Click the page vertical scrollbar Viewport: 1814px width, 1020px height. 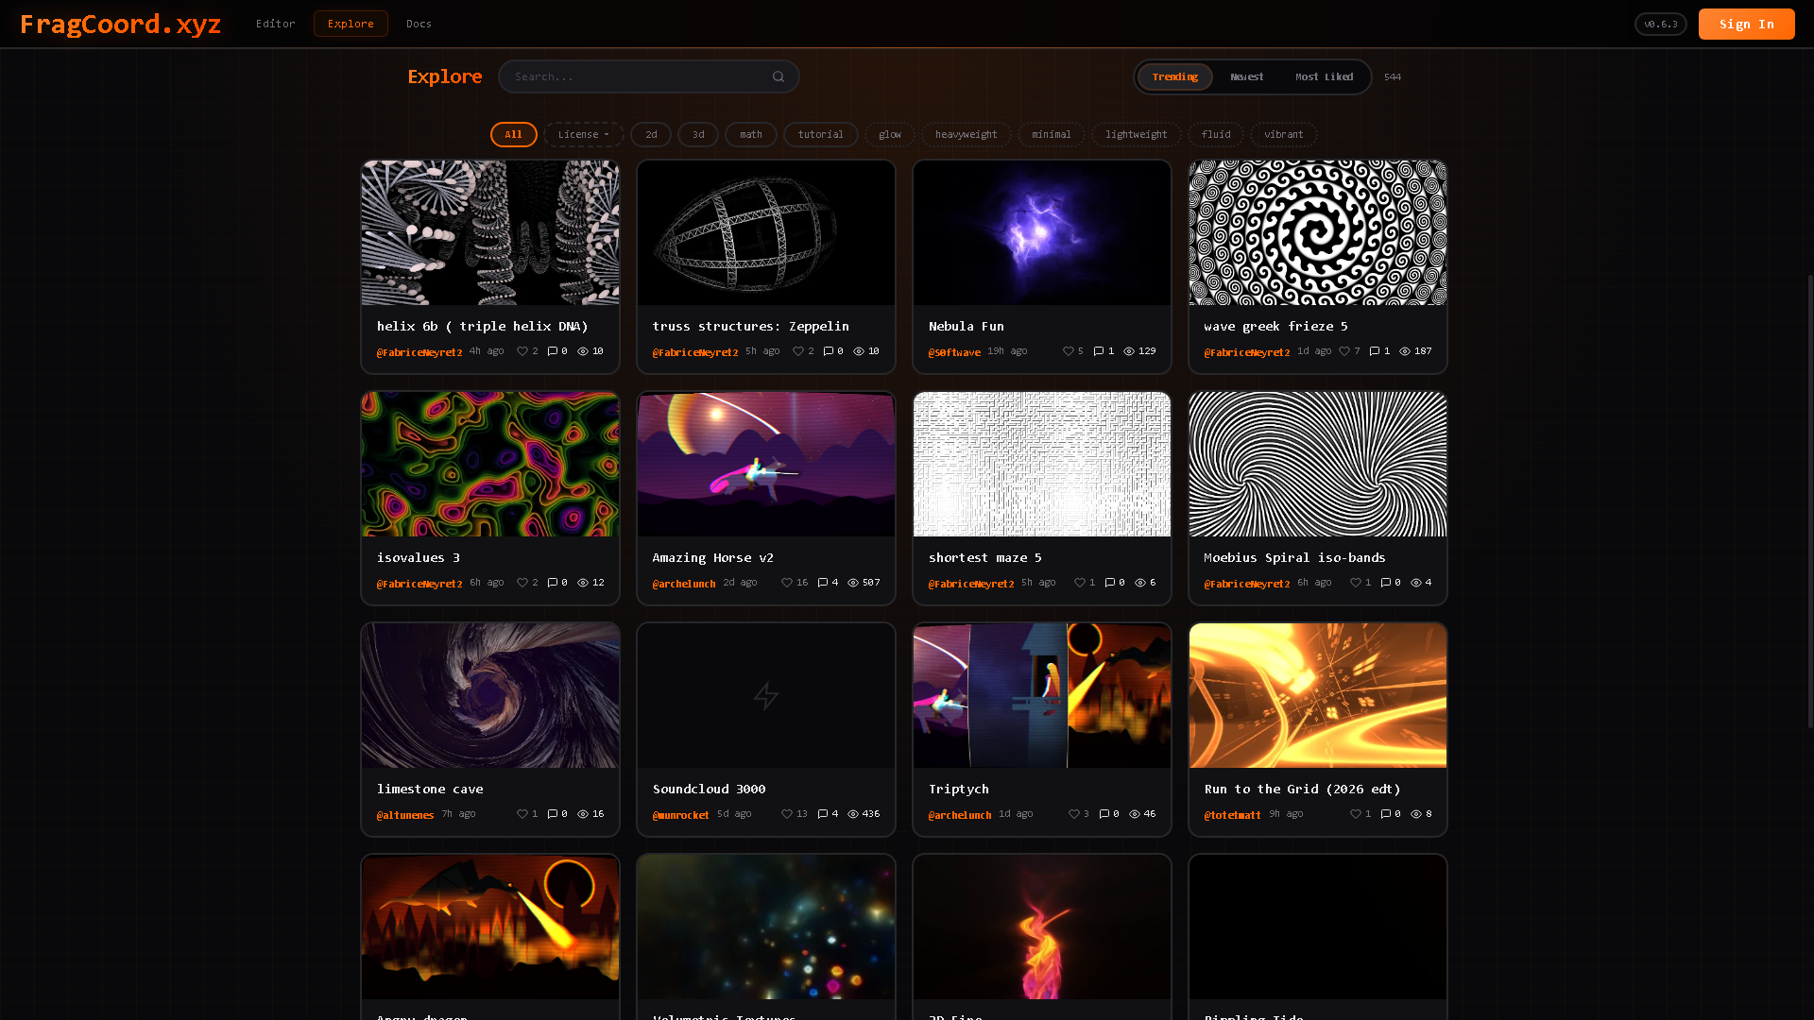[x=1809, y=501]
